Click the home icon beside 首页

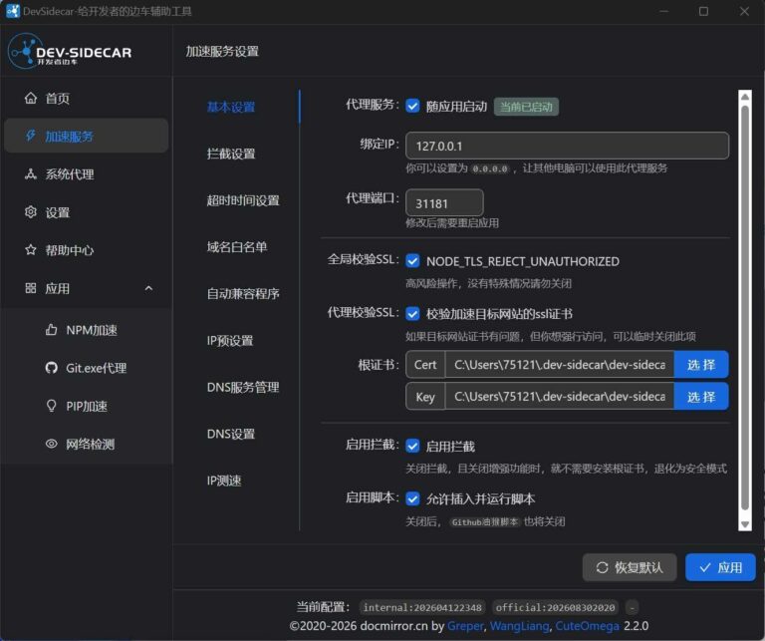pyautogui.click(x=31, y=98)
